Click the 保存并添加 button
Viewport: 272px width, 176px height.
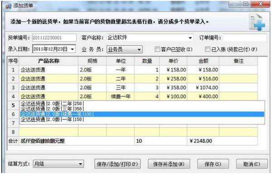[x=169, y=164]
